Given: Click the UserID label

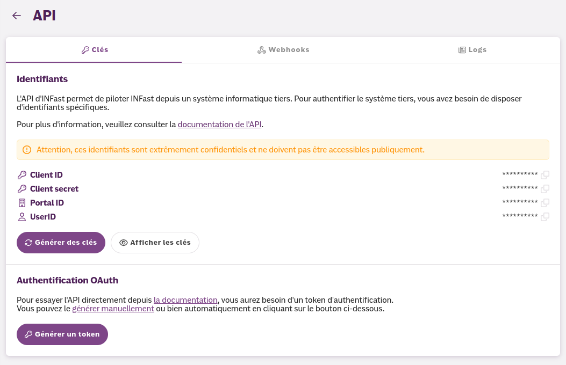Looking at the screenshot, I should [43, 217].
